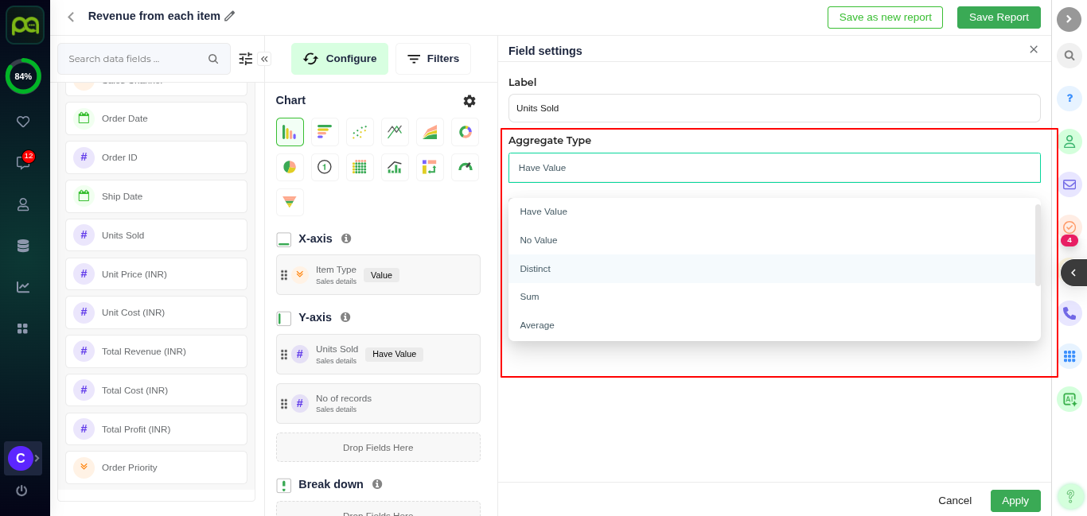Expand the right sidebar arrow
1087x516 pixels.
tap(1069, 19)
